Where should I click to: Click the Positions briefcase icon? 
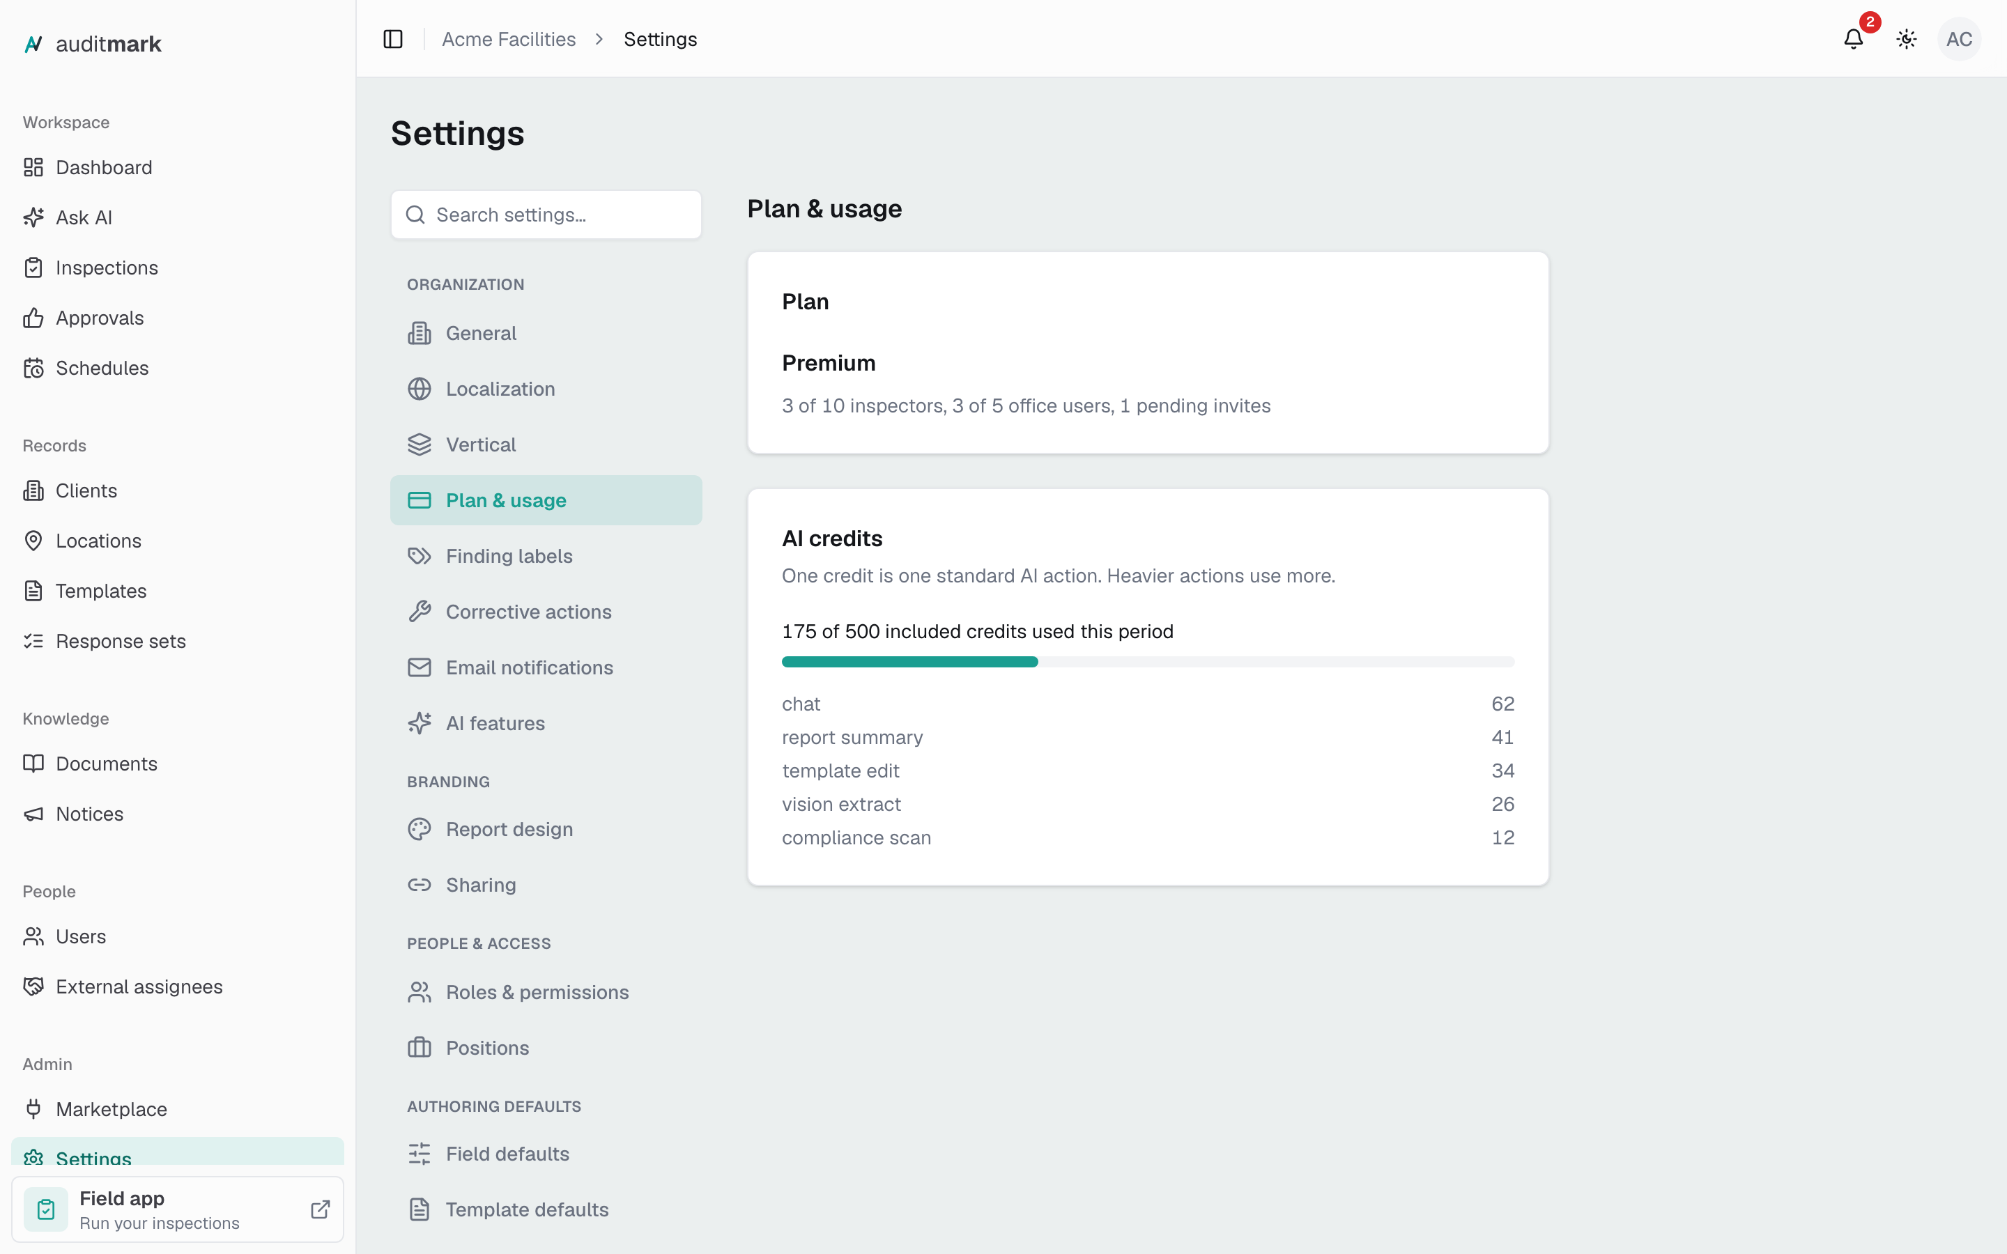pyautogui.click(x=420, y=1048)
